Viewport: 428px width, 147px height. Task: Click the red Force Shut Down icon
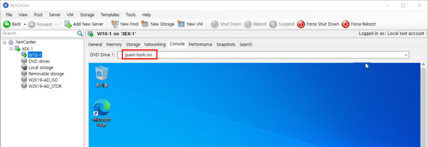click(301, 24)
